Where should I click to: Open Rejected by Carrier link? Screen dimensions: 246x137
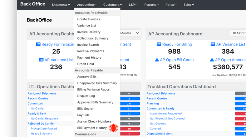click(x=41, y=123)
